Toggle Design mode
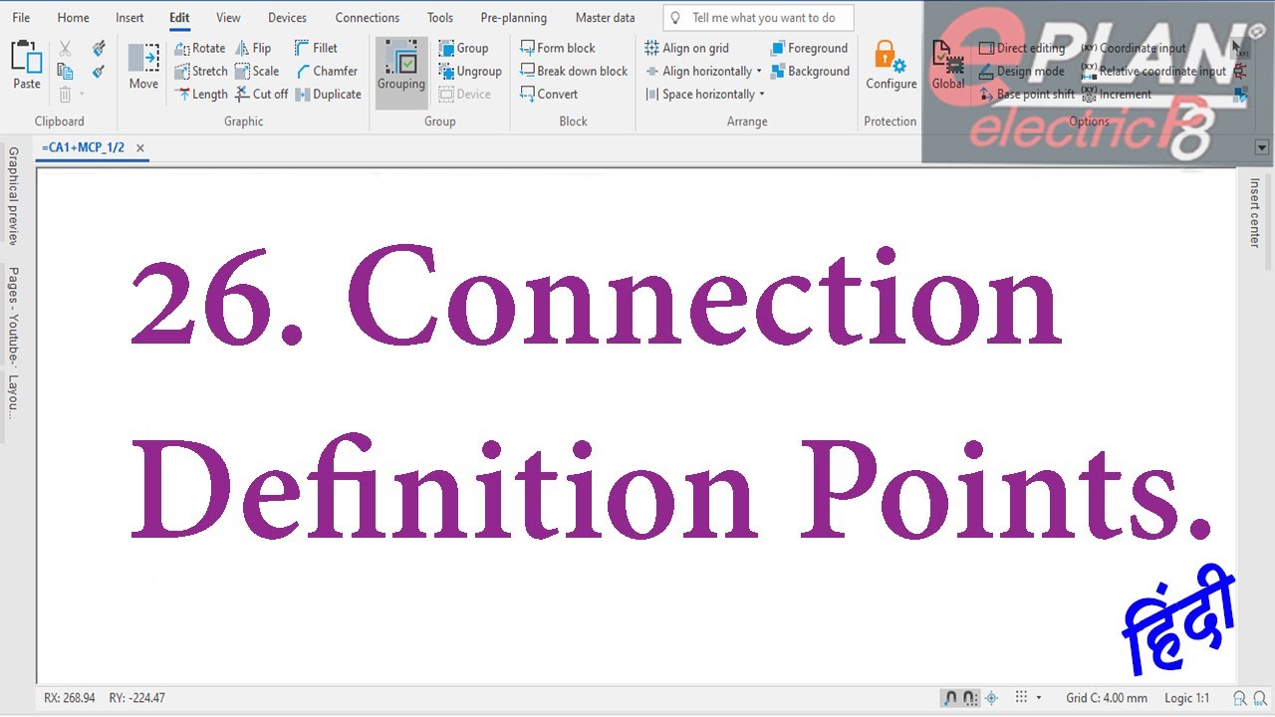Screen dimensions: 1275x717 tap(1021, 71)
